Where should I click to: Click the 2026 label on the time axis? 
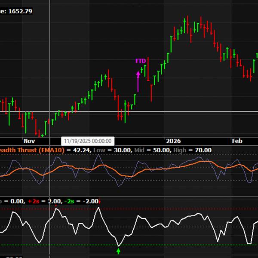pos(173,141)
